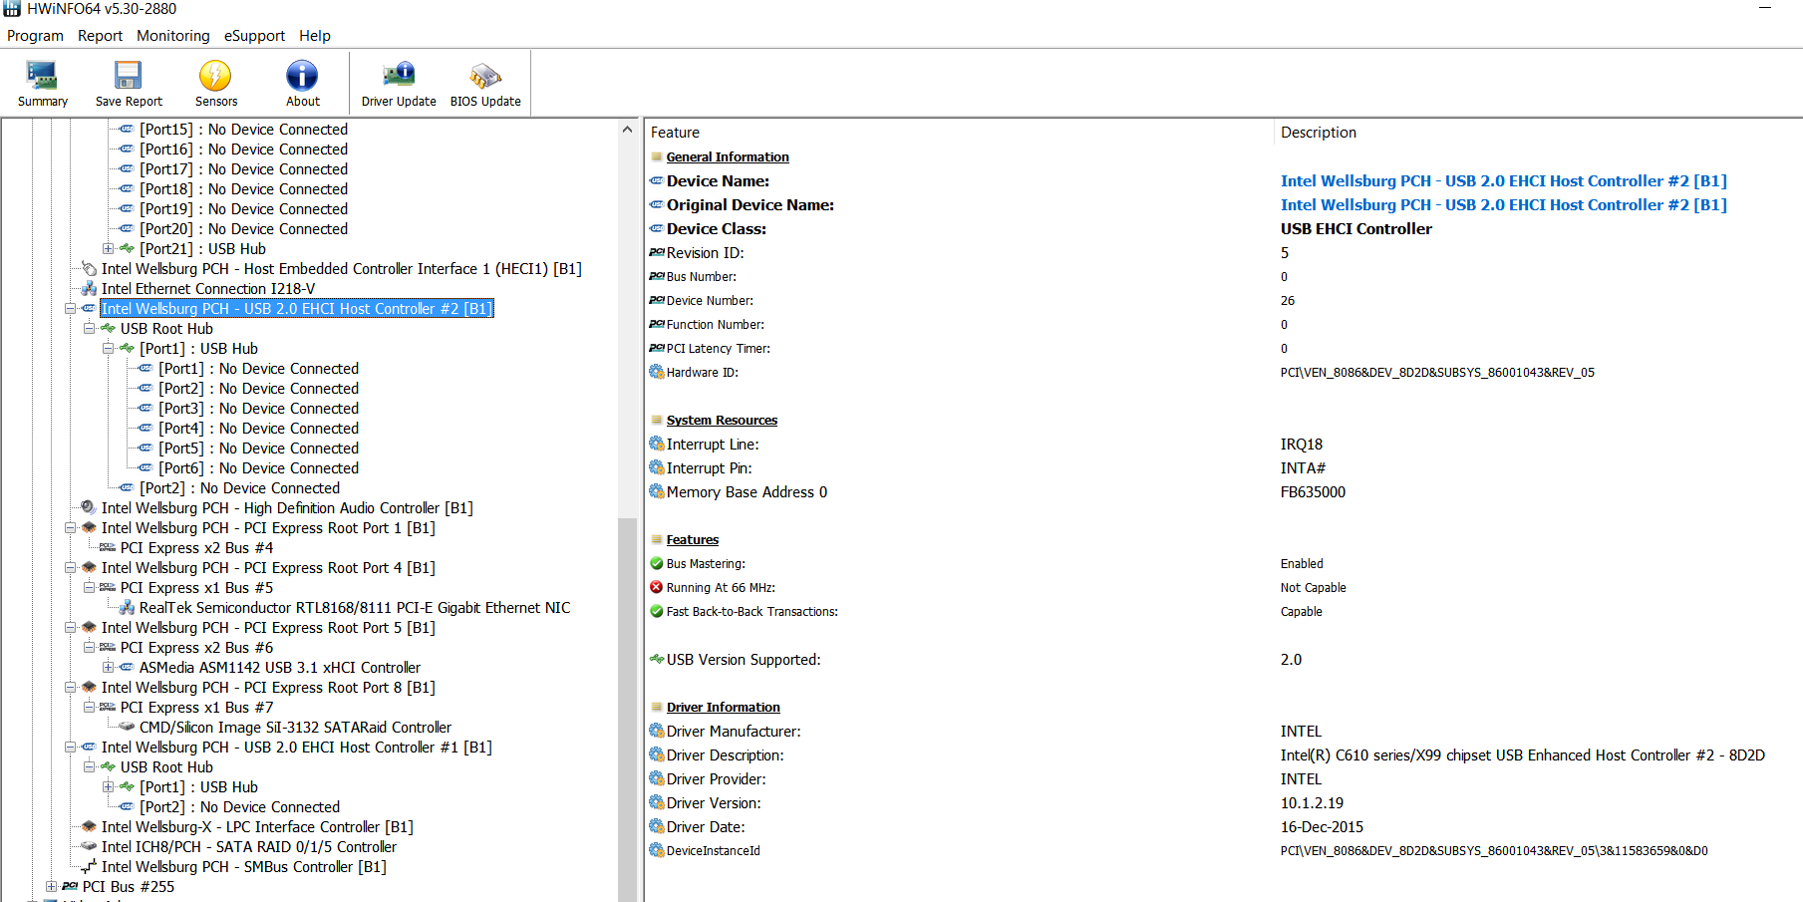Click the HWiNFO64 title bar app icon
The image size is (1803, 902).
(x=12, y=9)
